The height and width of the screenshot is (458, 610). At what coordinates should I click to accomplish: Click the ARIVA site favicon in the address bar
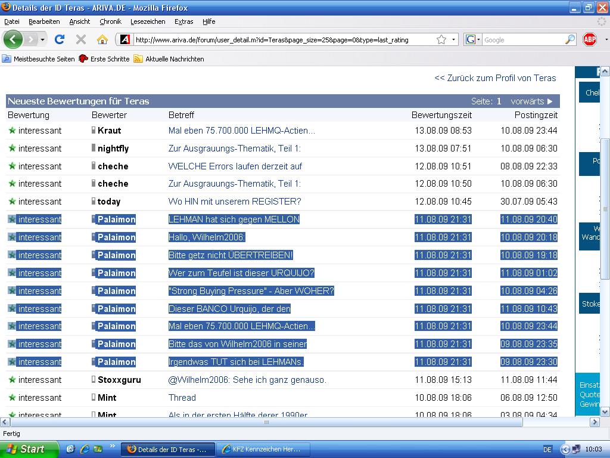click(125, 39)
